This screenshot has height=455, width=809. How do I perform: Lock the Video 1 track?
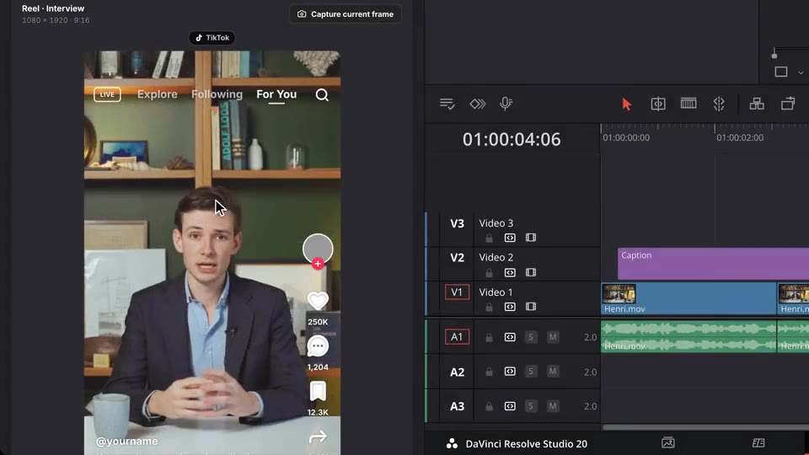coord(489,307)
